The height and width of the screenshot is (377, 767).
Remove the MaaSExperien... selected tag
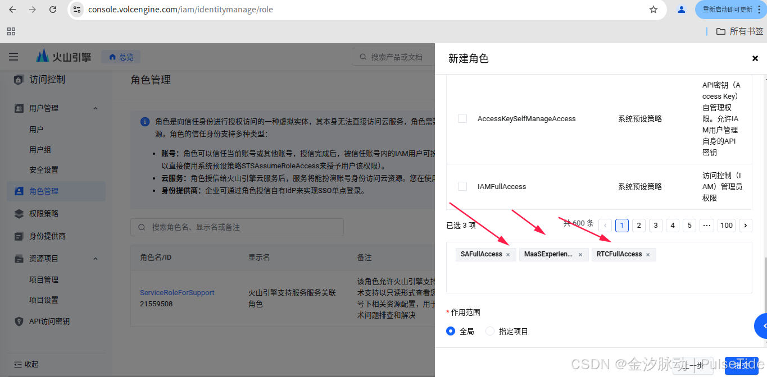580,255
